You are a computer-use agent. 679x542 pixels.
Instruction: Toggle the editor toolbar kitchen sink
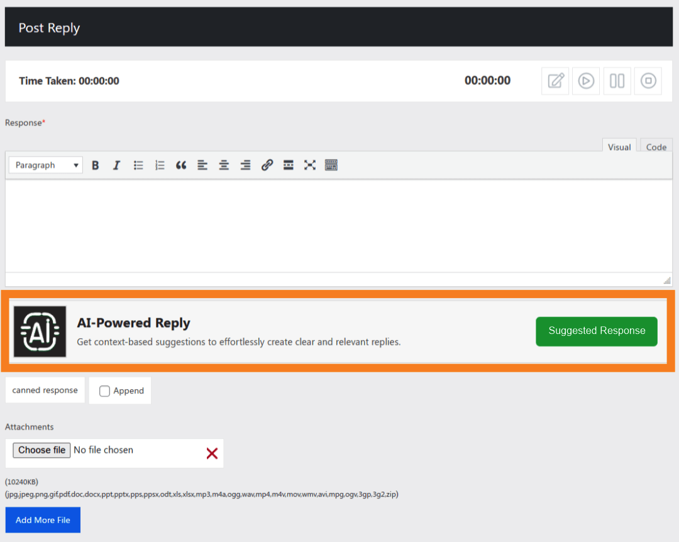click(x=331, y=165)
